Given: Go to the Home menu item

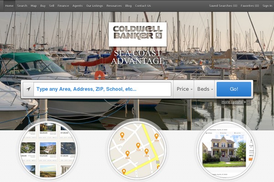Looking at the screenshot, I should pyautogui.click(x=9, y=6).
